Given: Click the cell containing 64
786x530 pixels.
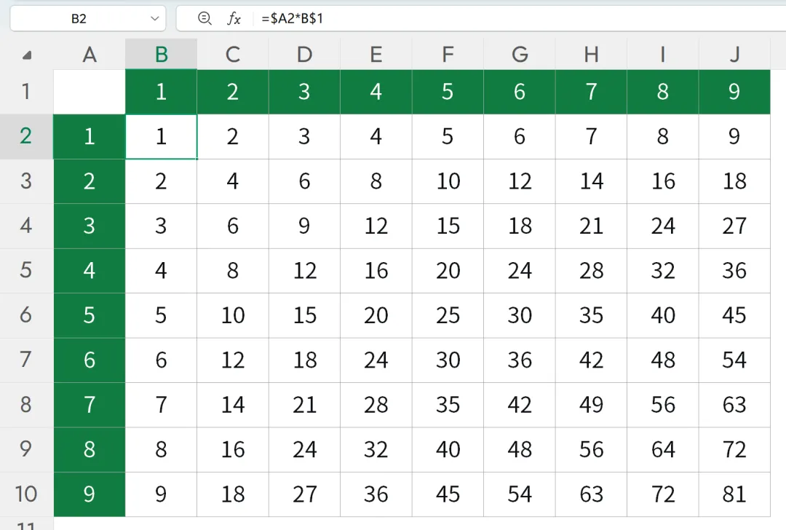Looking at the screenshot, I should click(x=663, y=449).
